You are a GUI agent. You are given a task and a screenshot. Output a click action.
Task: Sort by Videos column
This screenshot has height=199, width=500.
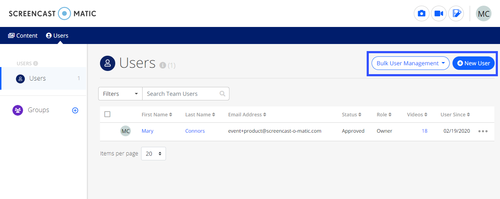pyautogui.click(x=417, y=115)
